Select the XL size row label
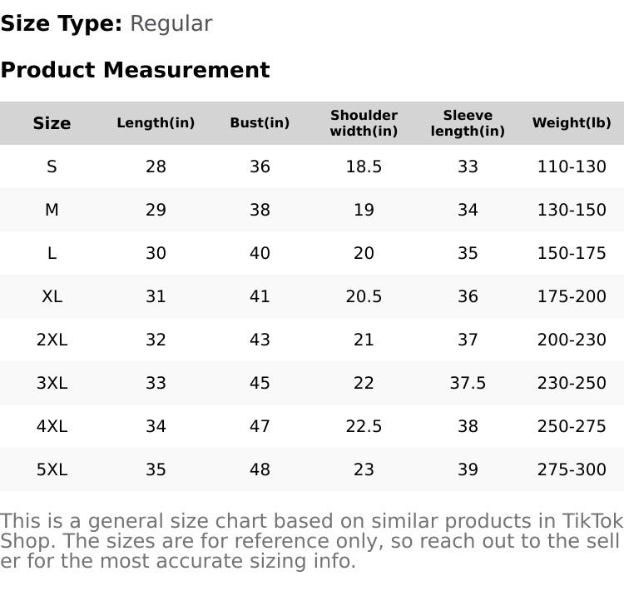 pos(52,296)
